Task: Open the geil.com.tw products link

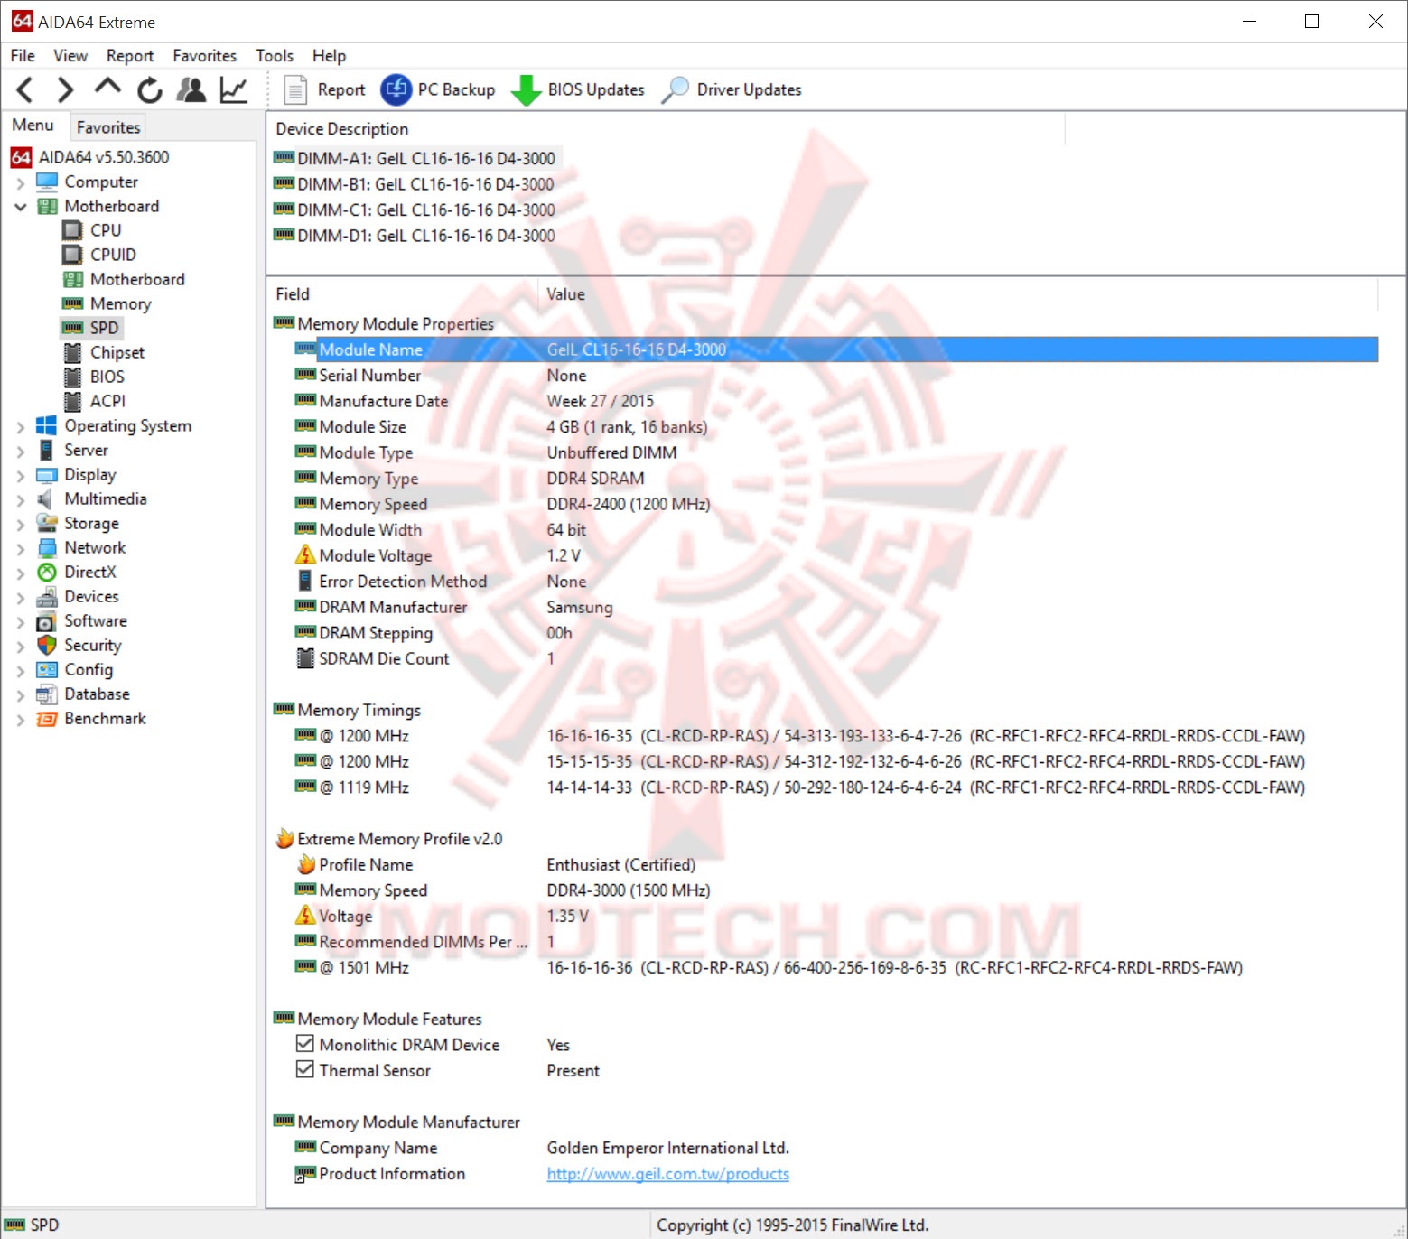Action: tap(667, 1173)
